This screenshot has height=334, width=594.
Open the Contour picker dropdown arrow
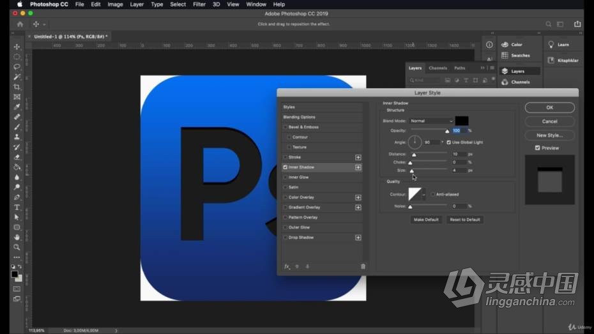coord(423,195)
